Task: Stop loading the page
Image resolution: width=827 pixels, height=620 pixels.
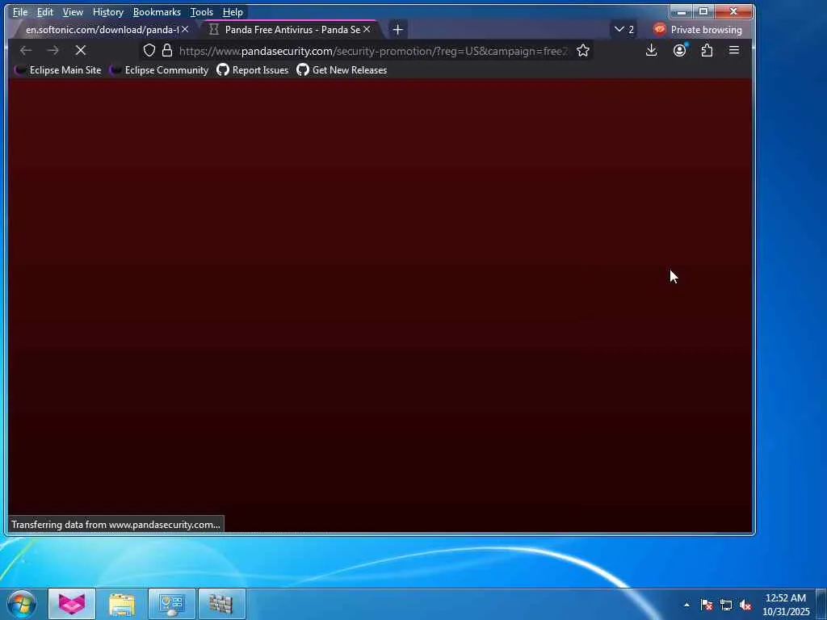Action: (x=81, y=50)
